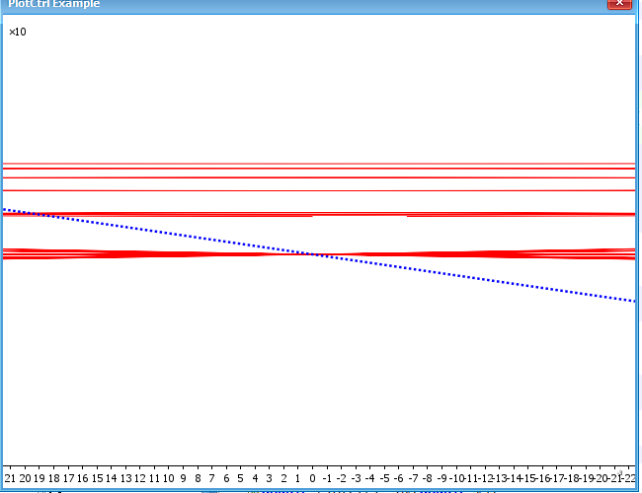Click the -15 x-axis tick label

(x=529, y=476)
